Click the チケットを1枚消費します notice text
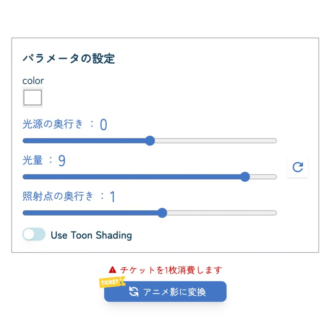330x330 pixels. (171, 270)
